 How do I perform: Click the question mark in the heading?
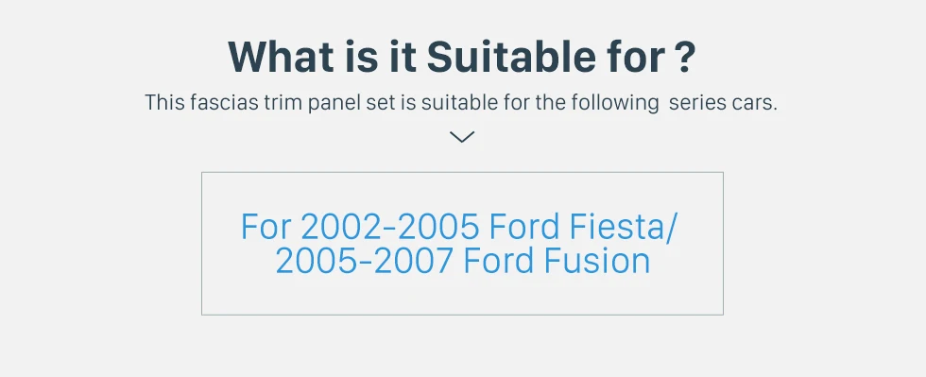pos(684,57)
